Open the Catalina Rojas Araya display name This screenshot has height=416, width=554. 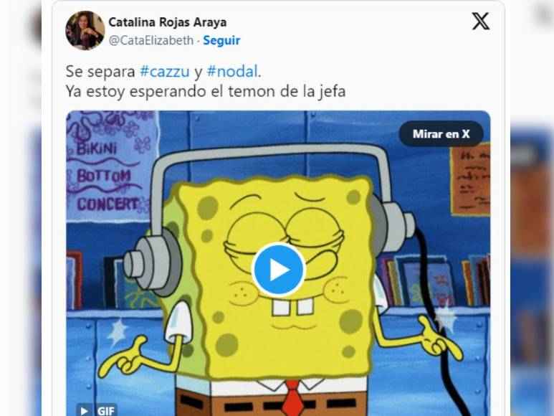click(x=168, y=22)
